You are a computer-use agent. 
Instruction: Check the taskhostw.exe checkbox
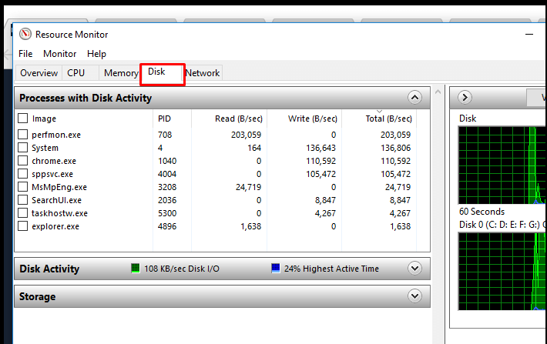(x=22, y=213)
